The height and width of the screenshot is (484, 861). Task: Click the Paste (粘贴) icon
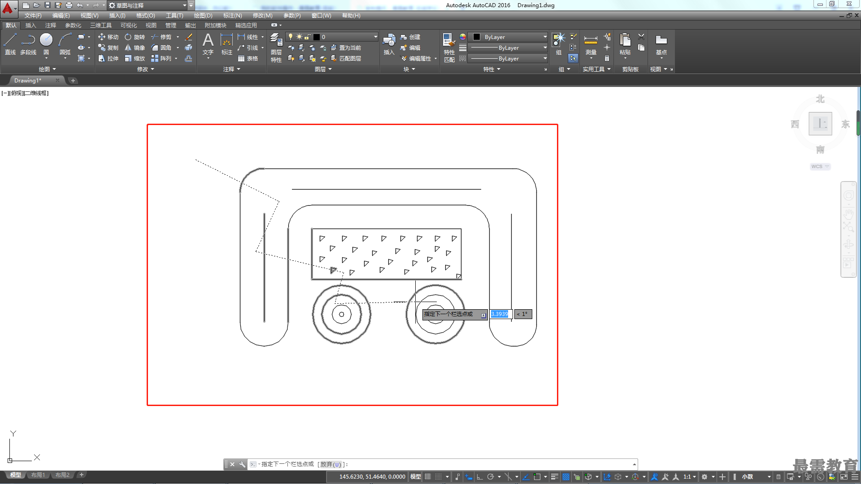(x=625, y=44)
